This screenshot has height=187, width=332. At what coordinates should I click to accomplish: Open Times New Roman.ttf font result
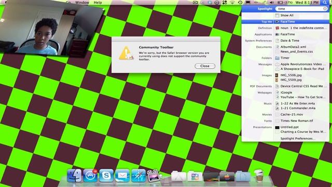click(x=294, y=121)
